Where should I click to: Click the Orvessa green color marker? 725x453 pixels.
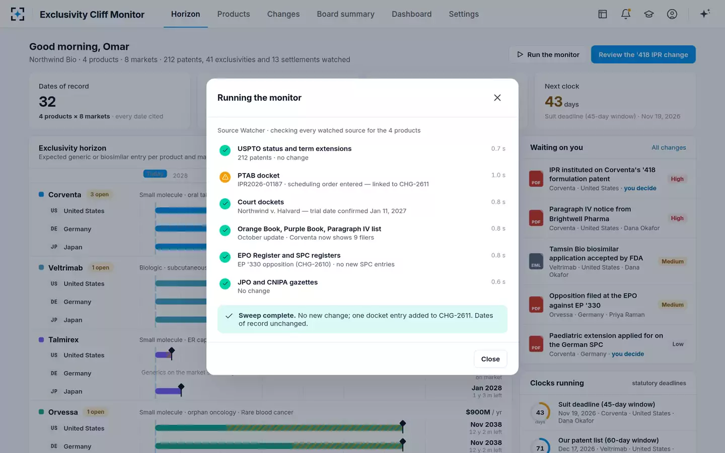point(41,412)
